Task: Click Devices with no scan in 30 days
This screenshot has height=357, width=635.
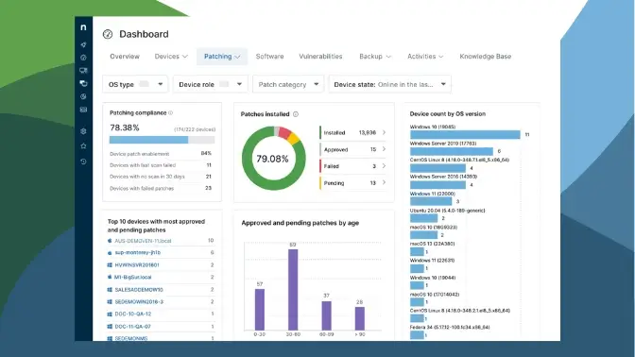Action: pyautogui.click(x=161, y=177)
